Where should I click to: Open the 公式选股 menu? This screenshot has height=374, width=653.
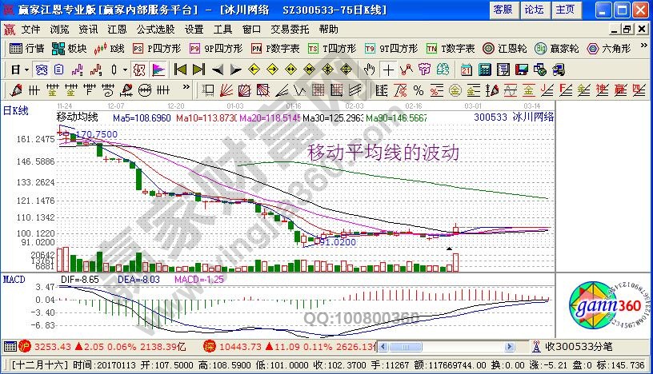click(x=155, y=29)
